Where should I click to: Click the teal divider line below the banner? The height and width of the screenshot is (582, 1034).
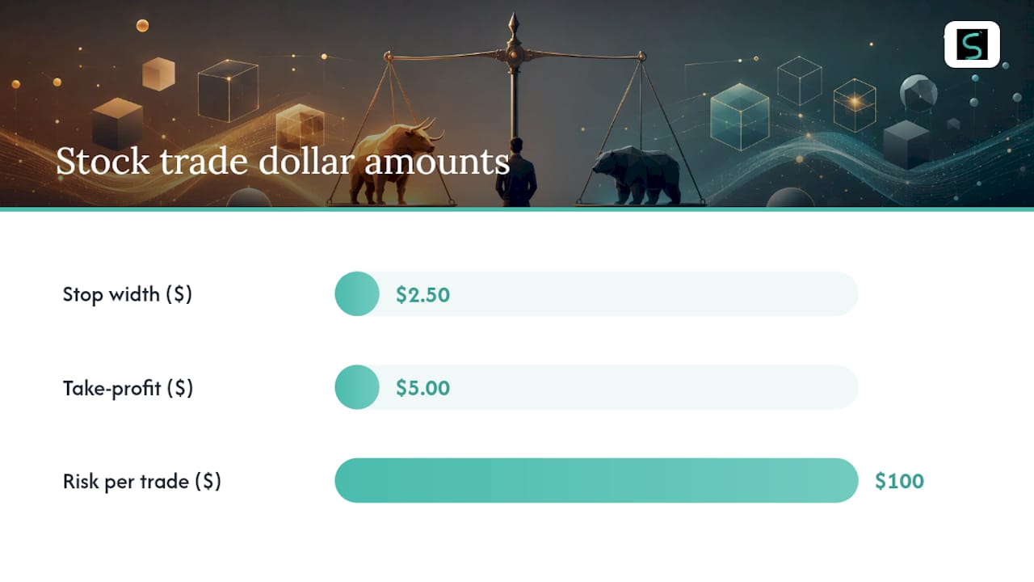[x=517, y=209]
